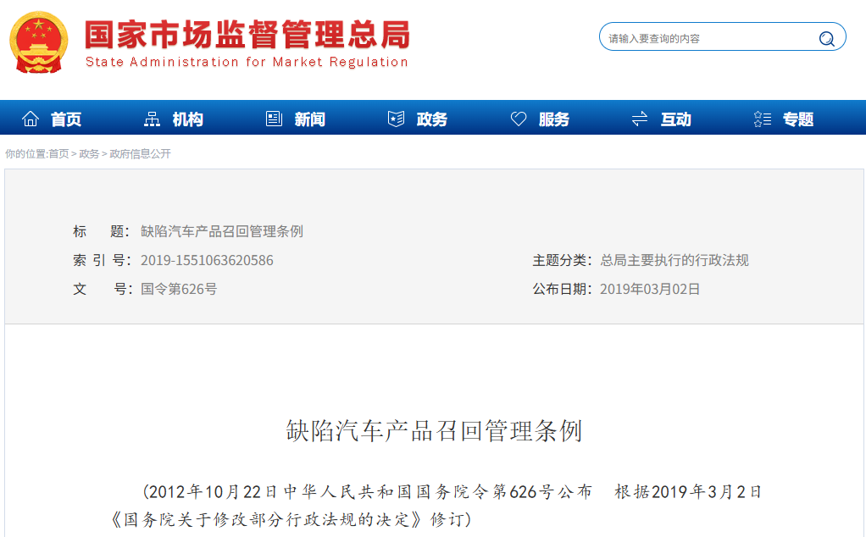
Task: Click the 政府信息公开 breadcrumb link
Action: (141, 154)
